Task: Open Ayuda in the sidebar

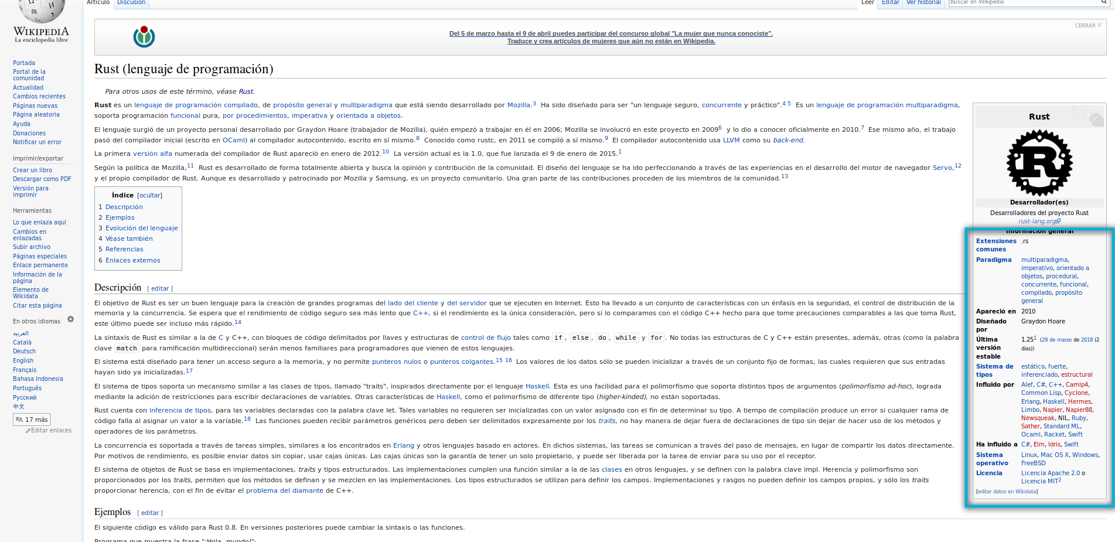Action: 22,124
